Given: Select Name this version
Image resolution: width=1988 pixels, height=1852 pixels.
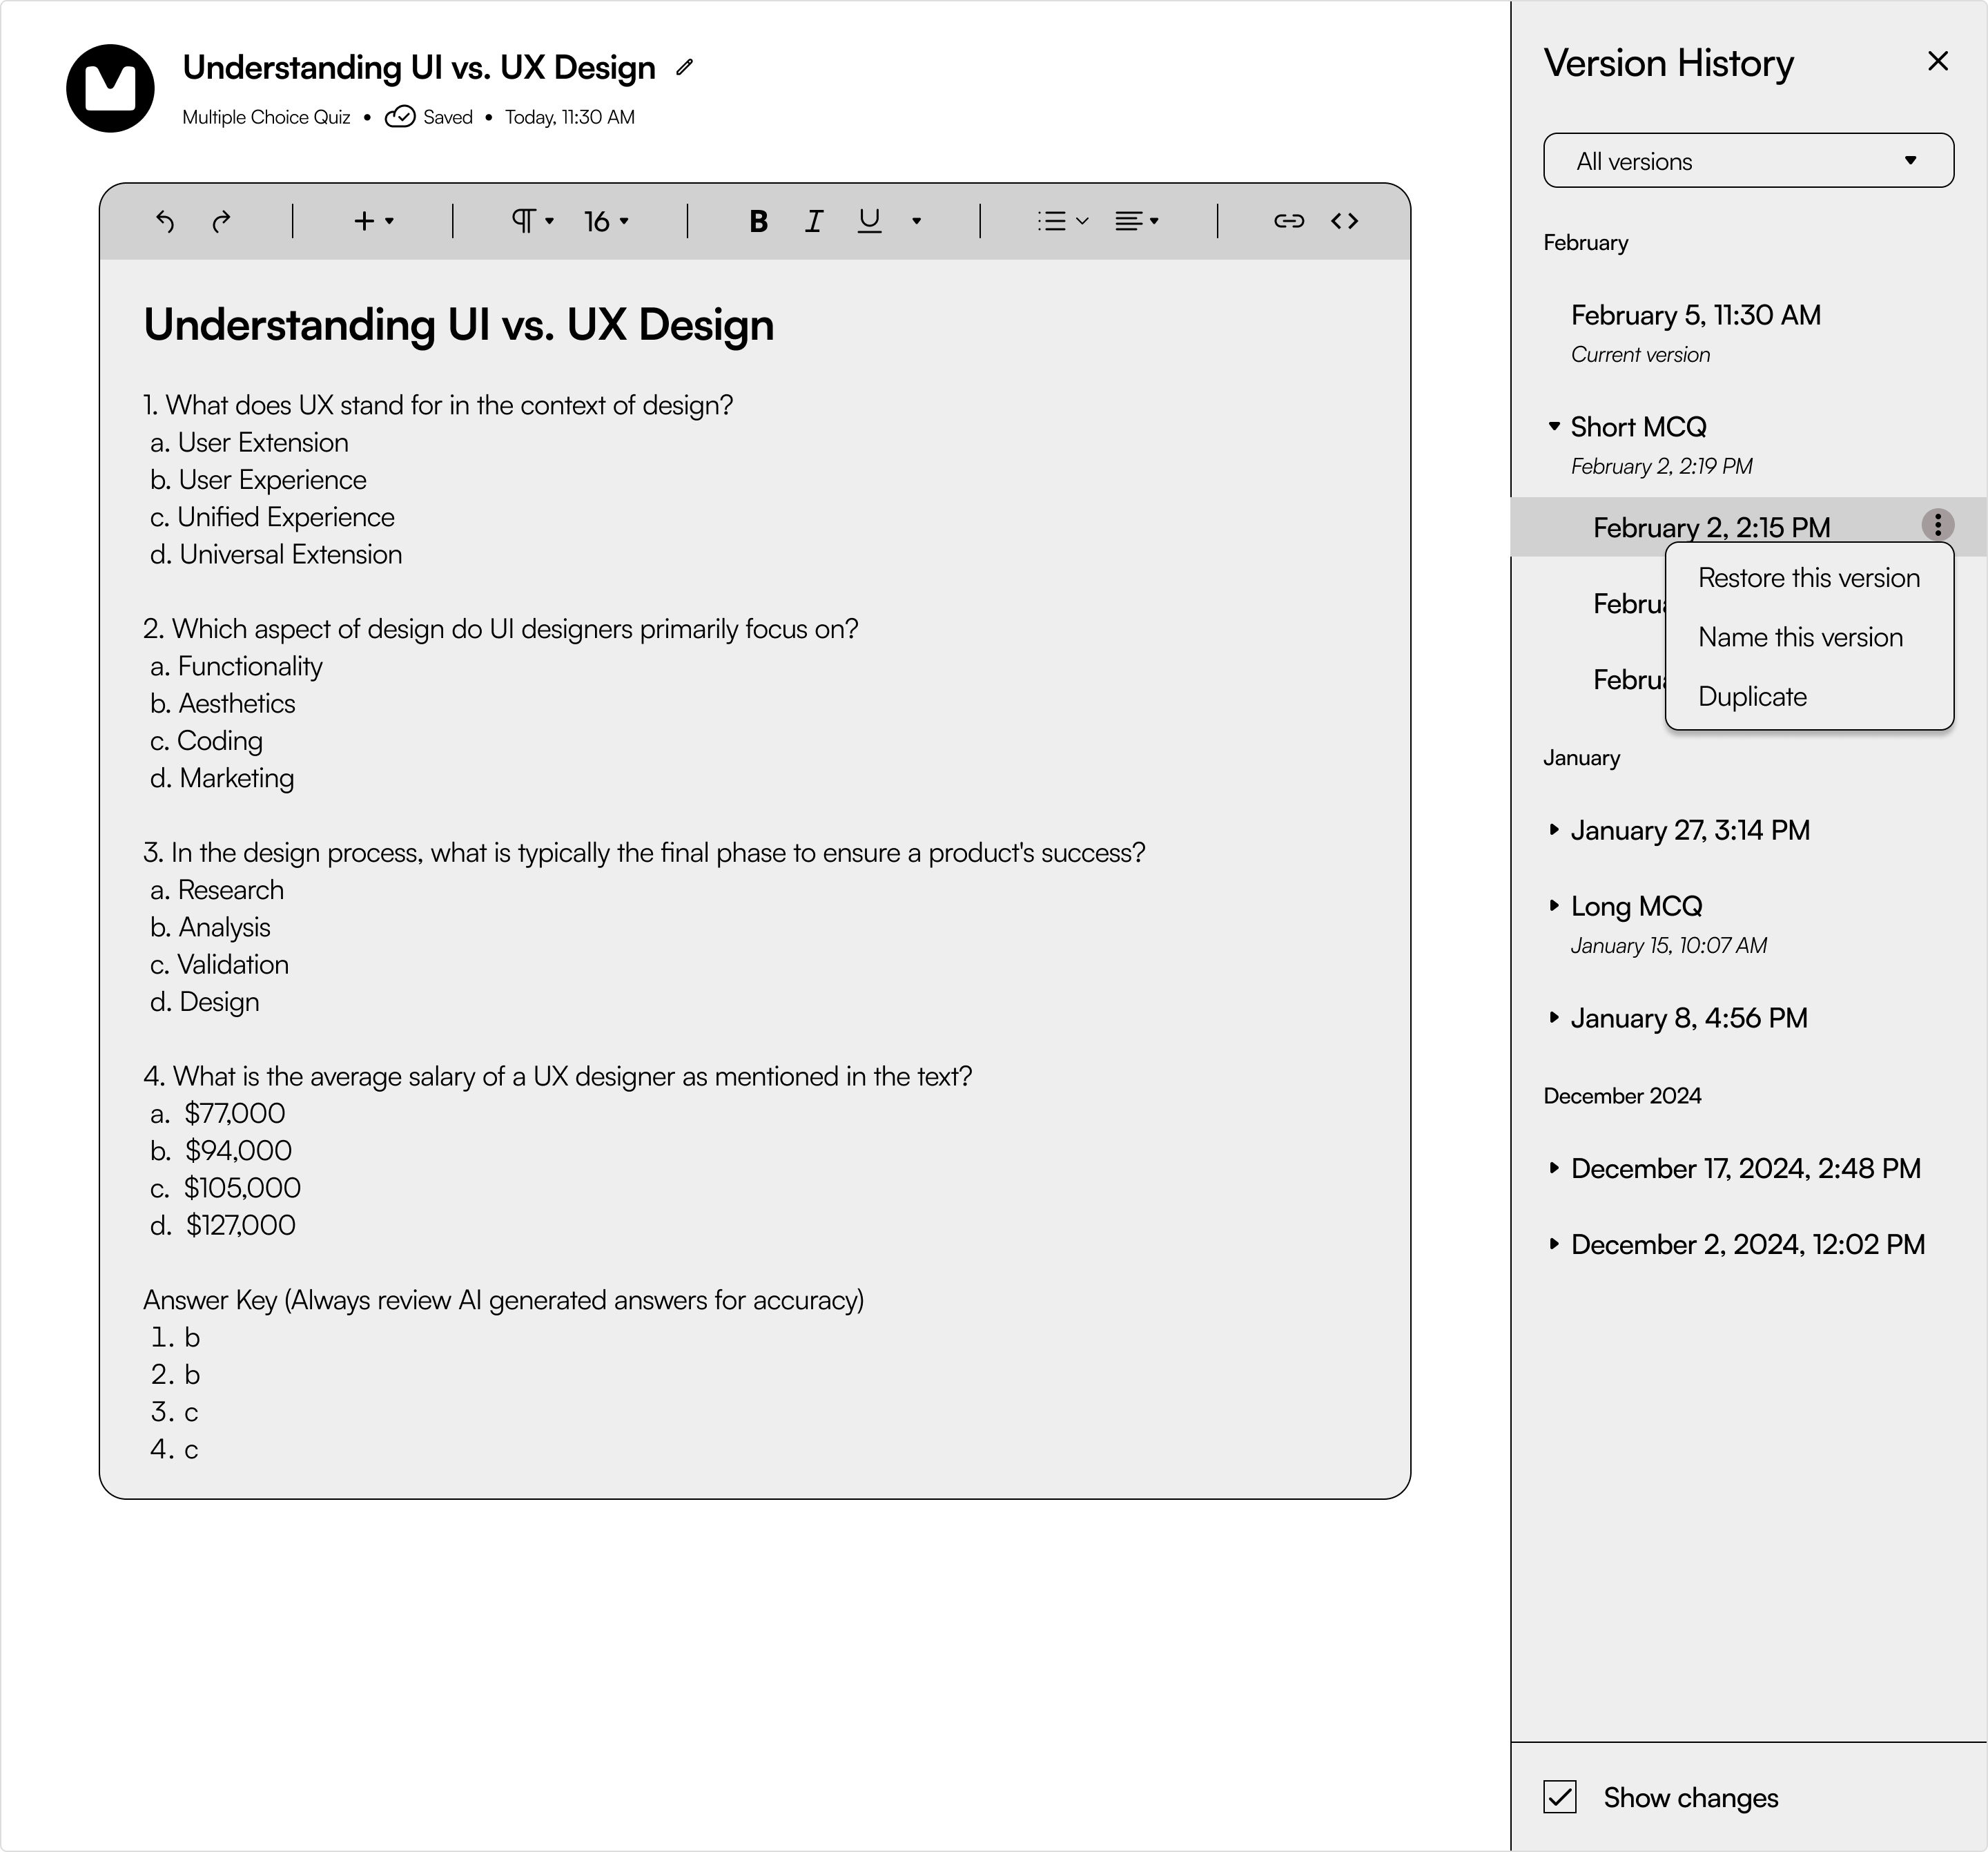Looking at the screenshot, I should click(x=1799, y=637).
